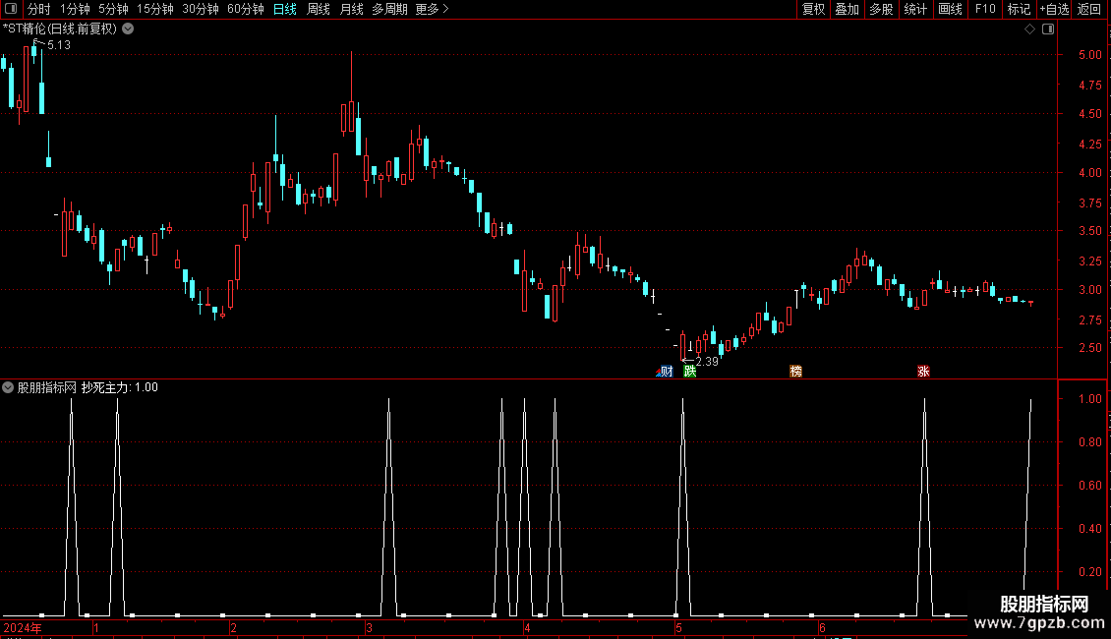This screenshot has width=1111, height=639.
Task: Open 多周期 multi-period view
Action: (389, 9)
